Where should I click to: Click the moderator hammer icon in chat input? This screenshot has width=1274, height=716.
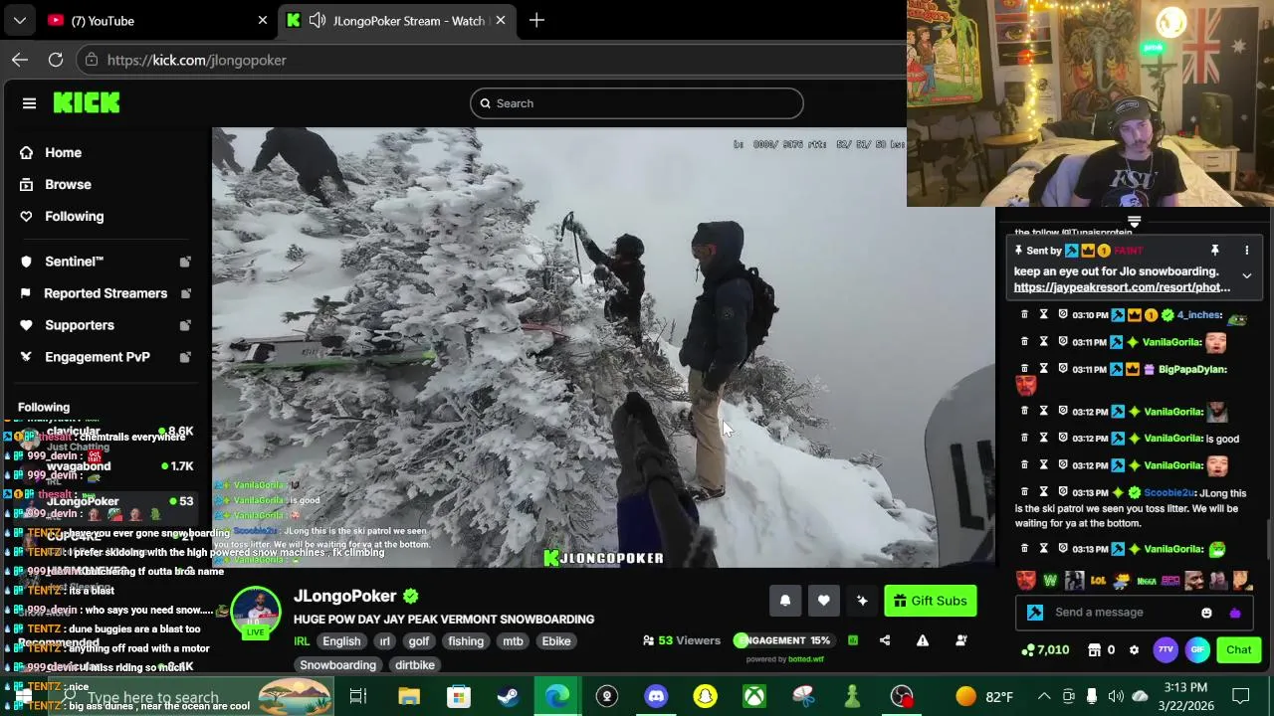click(x=1035, y=613)
